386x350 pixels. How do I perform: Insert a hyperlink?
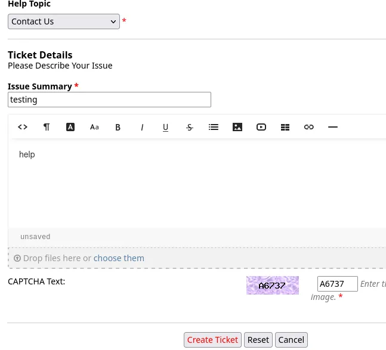309,127
